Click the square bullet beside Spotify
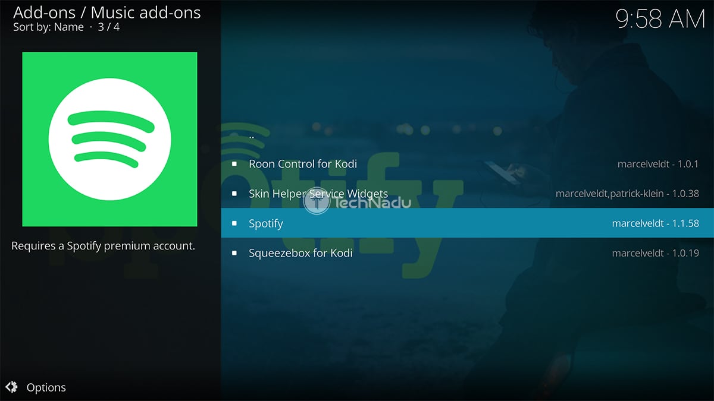 [x=234, y=223]
